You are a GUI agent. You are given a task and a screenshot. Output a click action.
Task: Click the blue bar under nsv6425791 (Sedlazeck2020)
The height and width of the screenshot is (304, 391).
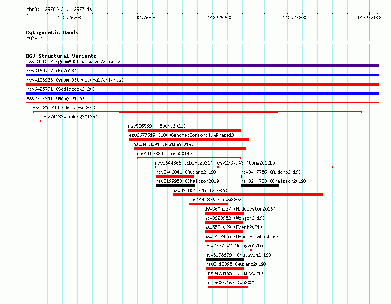click(x=202, y=93)
